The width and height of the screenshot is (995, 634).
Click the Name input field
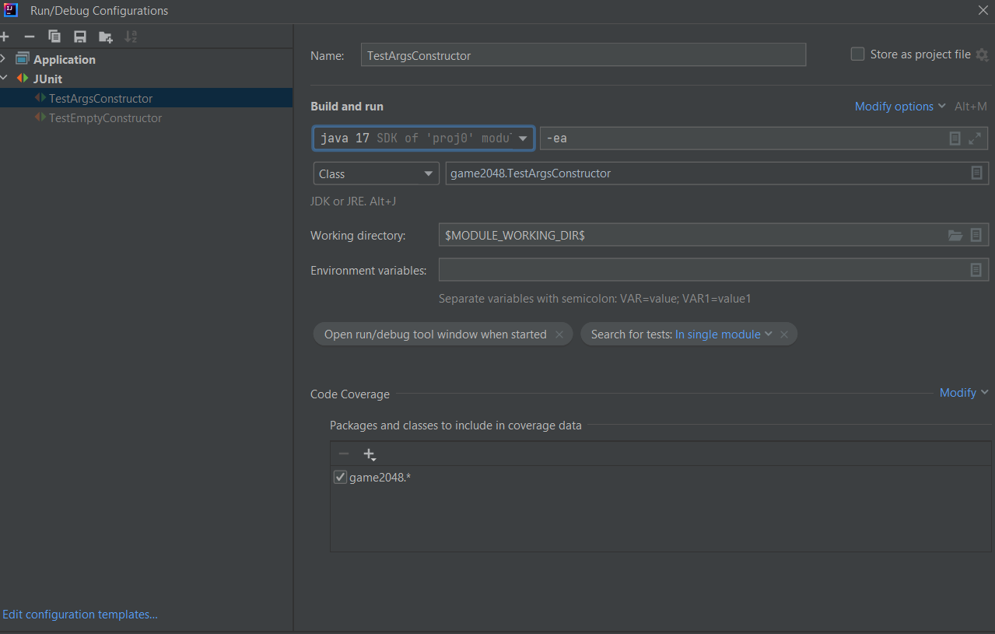[x=583, y=55]
